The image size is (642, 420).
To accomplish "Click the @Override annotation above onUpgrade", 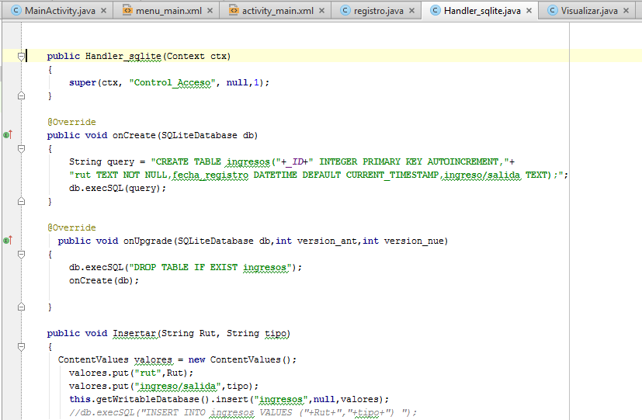I will tap(71, 227).
